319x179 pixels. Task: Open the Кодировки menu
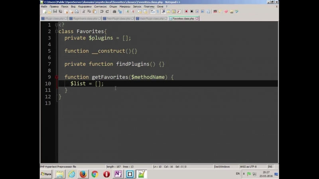pyautogui.click(x=85, y=6)
